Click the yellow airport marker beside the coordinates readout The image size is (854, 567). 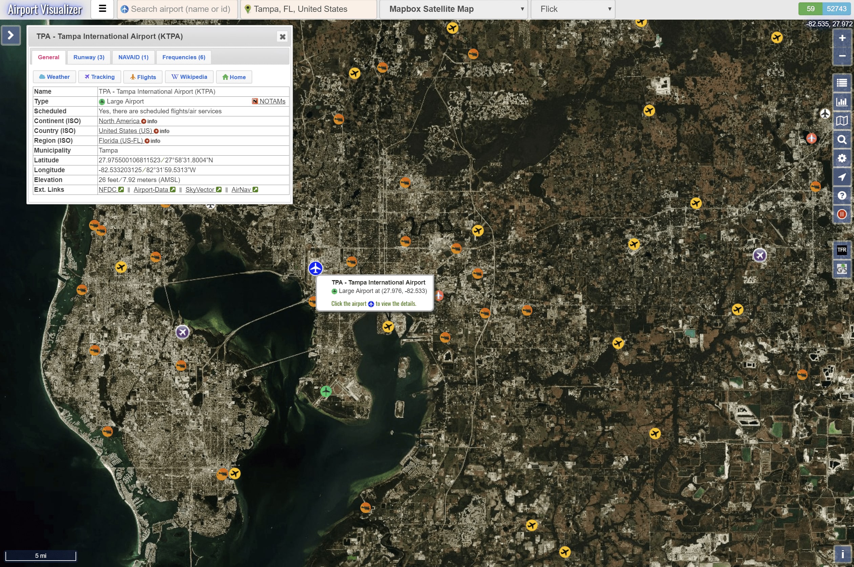click(x=776, y=37)
